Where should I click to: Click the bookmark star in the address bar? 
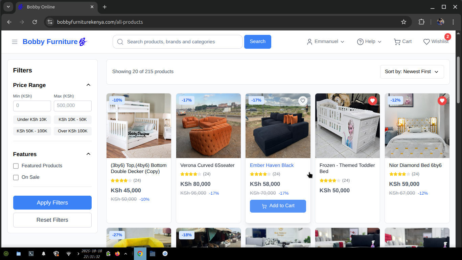point(403,22)
